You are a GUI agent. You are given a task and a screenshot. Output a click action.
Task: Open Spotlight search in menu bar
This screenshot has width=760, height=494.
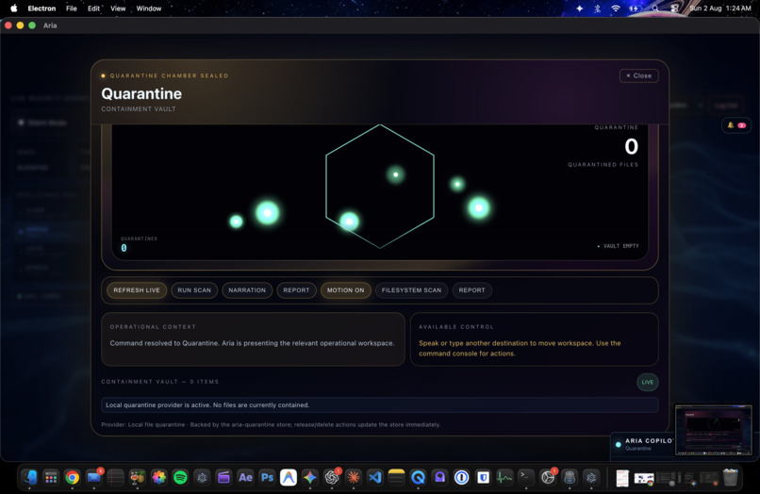655,8
